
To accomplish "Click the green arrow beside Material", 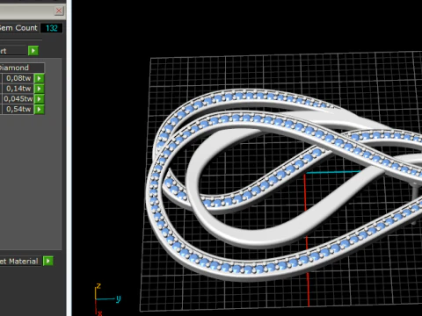I will pyautogui.click(x=48, y=261).
